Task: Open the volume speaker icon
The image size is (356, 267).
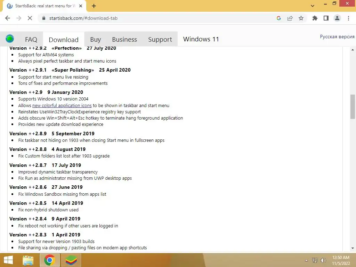Action: [323, 260]
